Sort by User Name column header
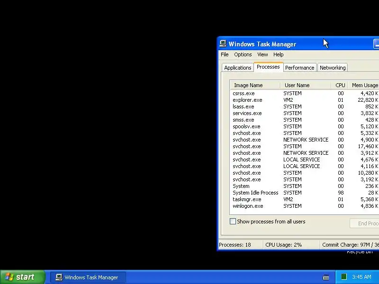The height and width of the screenshot is (284, 379). point(306,85)
